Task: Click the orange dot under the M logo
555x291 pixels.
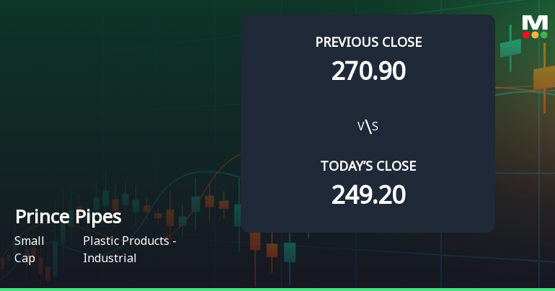Action: point(535,35)
